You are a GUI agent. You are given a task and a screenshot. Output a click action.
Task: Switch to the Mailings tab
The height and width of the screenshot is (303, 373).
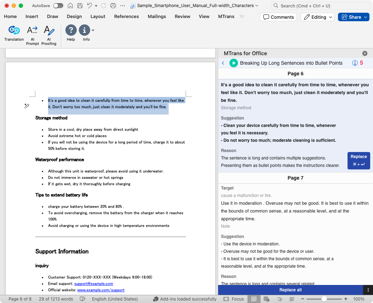coord(157,16)
